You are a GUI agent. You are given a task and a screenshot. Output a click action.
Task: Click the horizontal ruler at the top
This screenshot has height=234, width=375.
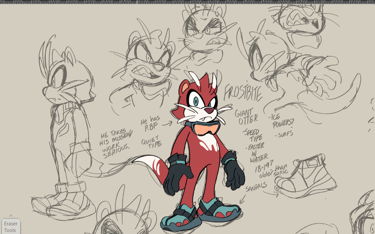click(x=187, y=2)
